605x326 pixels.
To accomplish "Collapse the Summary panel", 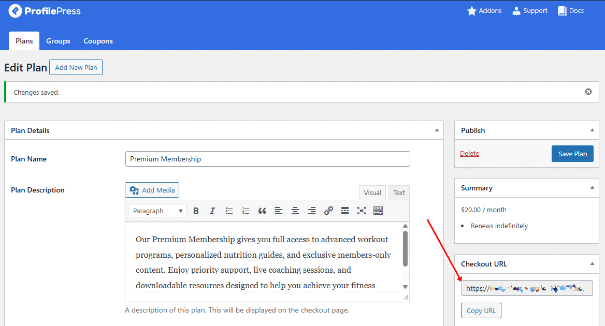I will [592, 188].
